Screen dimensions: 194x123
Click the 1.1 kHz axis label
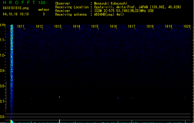click(2, 40)
